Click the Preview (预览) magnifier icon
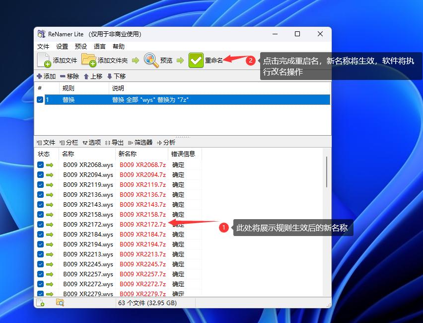423x323 pixels. pos(151,60)
